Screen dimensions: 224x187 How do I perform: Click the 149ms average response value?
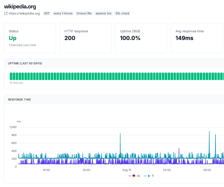[184, 38]
